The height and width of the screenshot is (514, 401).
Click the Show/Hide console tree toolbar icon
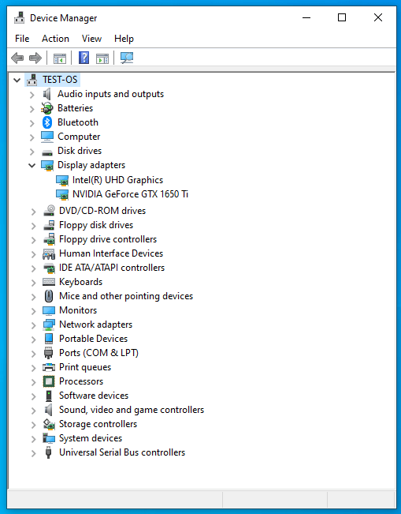click(x=60, y=58)
